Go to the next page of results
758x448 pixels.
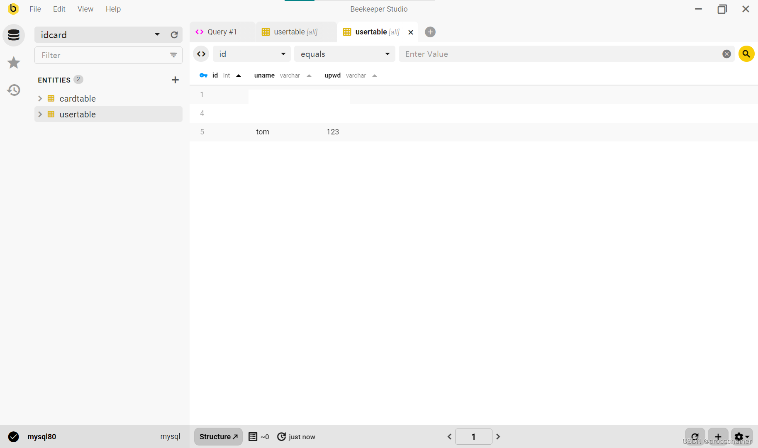point(498,436)
